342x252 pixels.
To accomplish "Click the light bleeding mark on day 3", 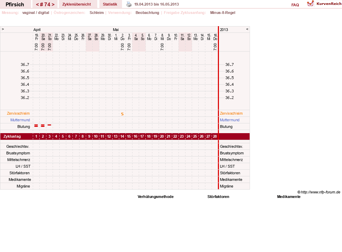I will pos(50,125).
